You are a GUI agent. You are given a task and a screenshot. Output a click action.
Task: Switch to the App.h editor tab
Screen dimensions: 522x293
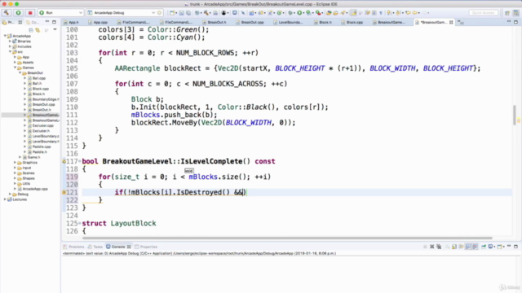(x=71, y=22)
